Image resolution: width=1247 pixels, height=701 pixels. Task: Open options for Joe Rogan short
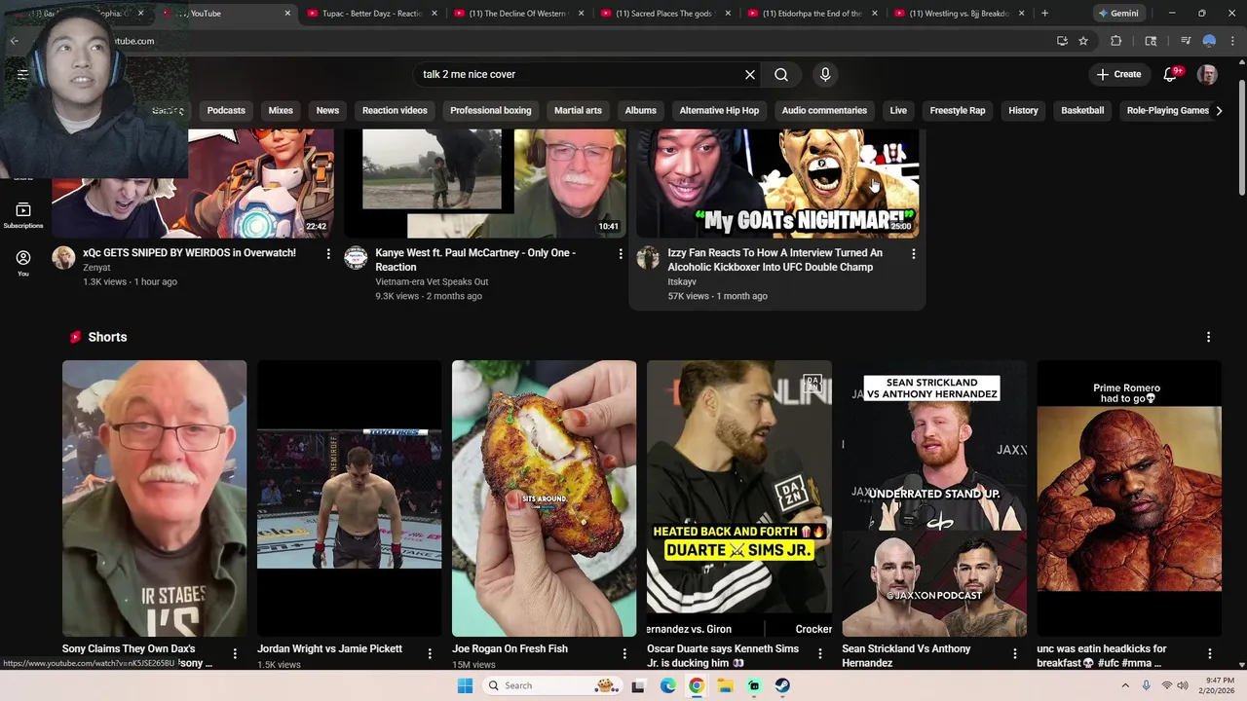point(624,654)
